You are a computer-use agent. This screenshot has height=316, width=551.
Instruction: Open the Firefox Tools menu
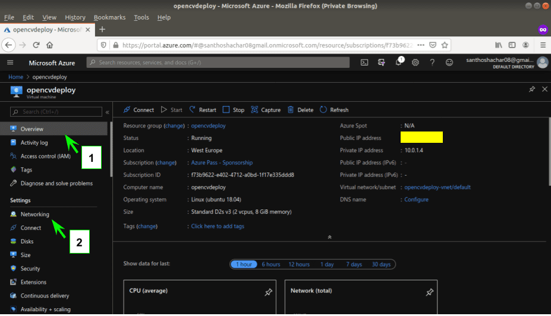coord(141,17)
